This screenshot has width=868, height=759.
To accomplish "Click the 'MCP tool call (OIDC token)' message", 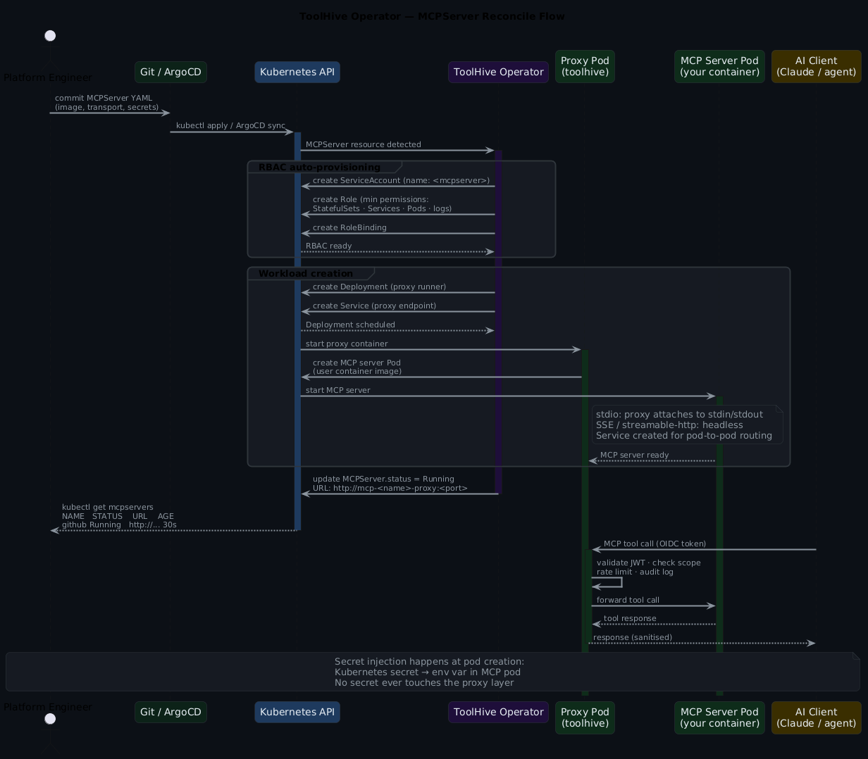I will pos(655,544).
